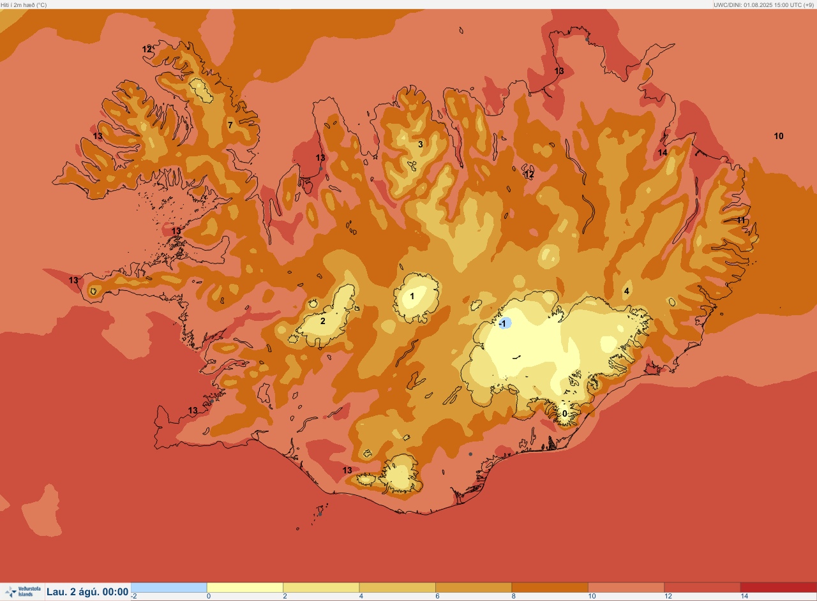
Task: Pick the dark orange 8 to 10 legend swatch
Action: pos(550,587)
